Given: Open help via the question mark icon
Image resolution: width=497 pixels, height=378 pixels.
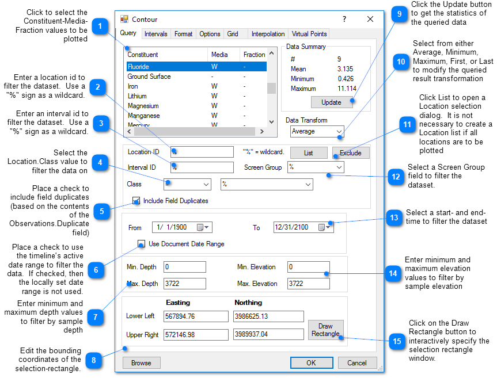Looking at the screenshot, I should (x=344, y=19).
